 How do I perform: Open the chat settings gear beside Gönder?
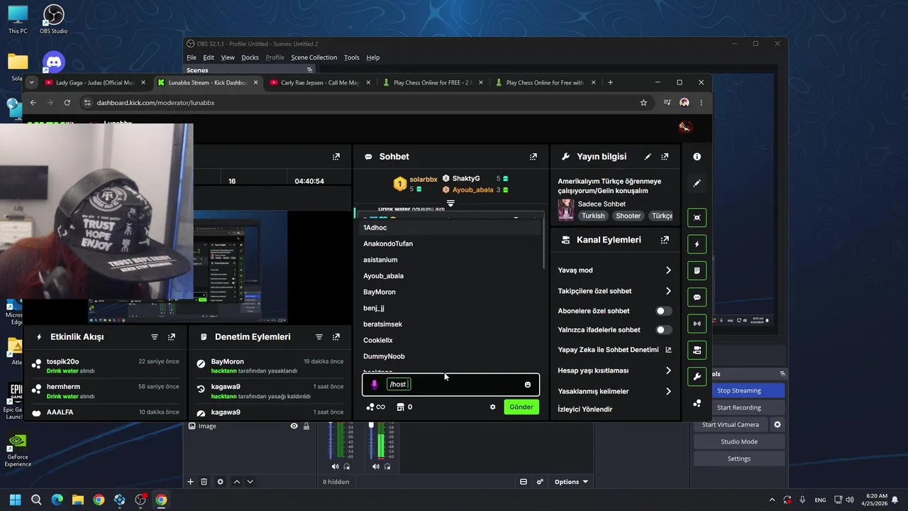[x=493, y=407]
